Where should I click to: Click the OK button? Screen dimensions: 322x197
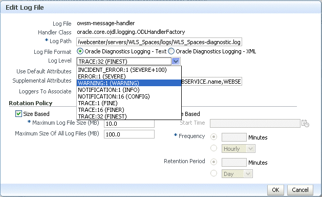pyautogui.click(x=275, y=190)
